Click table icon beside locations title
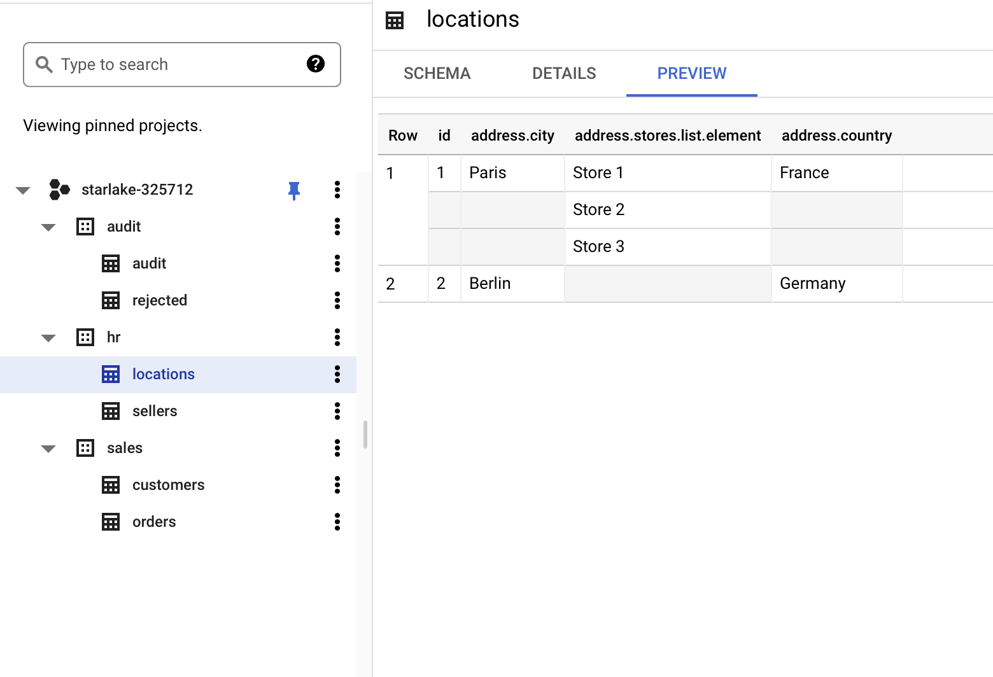 tap(395, 20)
